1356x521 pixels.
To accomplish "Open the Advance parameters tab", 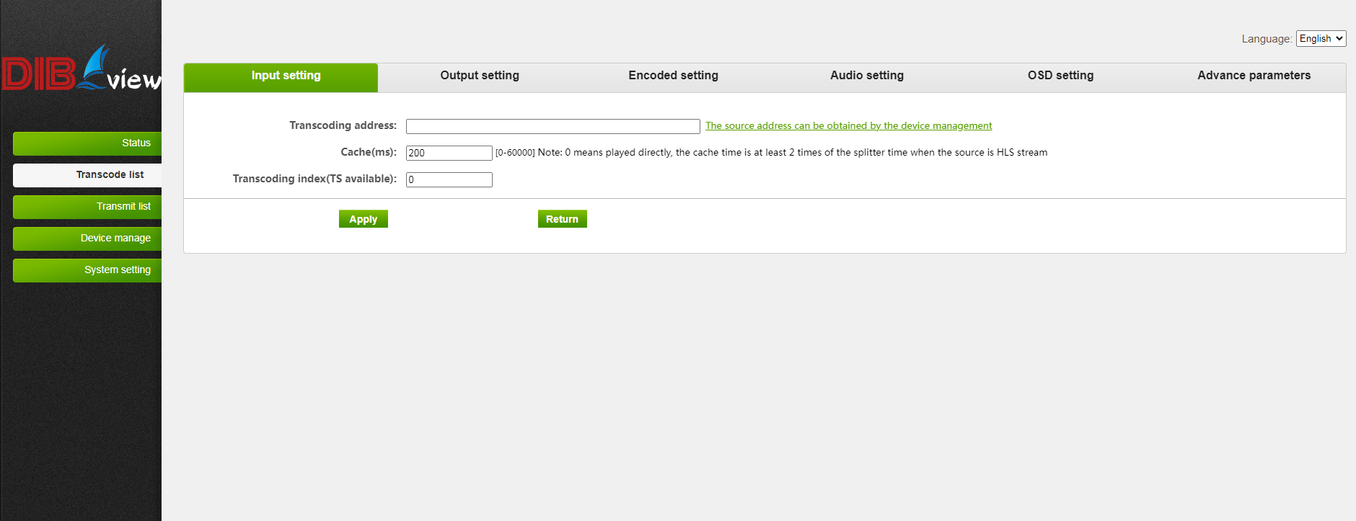I will pyautogui.click(x=1254, y=76).
